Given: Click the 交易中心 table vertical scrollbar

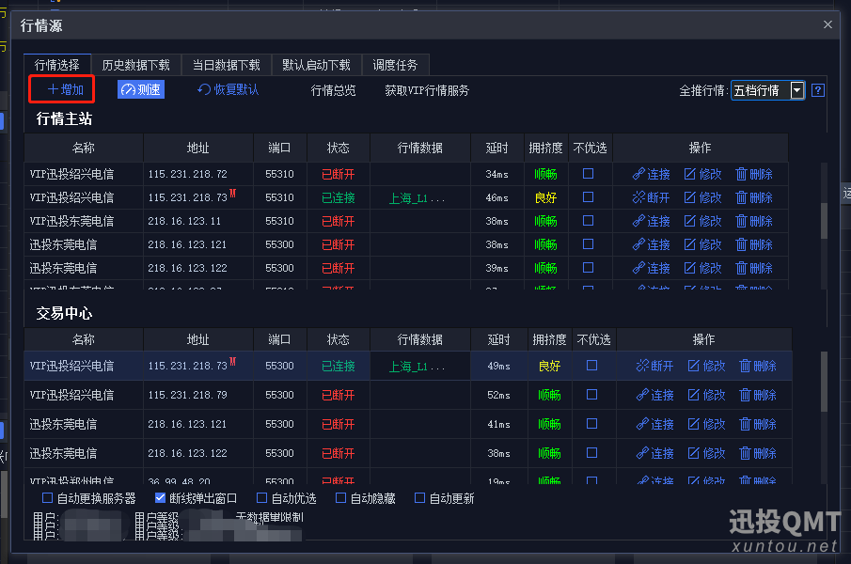Looking at the screenshot, I should 824,383.
